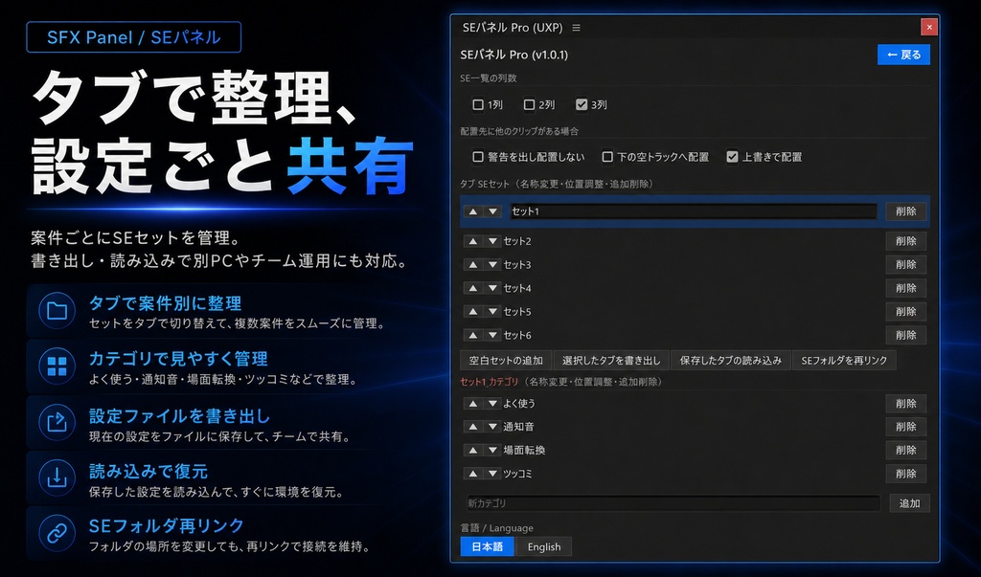Click the link icon beside SEフォルダ再リンク

click(x=57, y=534)
